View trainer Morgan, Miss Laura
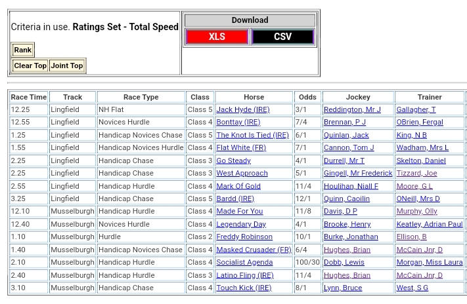Viewport: 467px width, 304px height. click(x=429, y=262)
